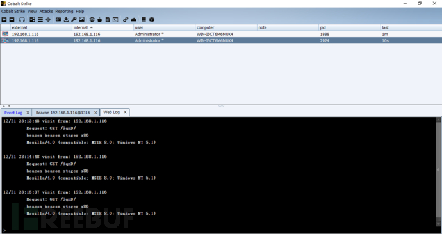Click the beacon icon in the pid 2924 row
Screen dimensions: 442x234
point(5,40)
